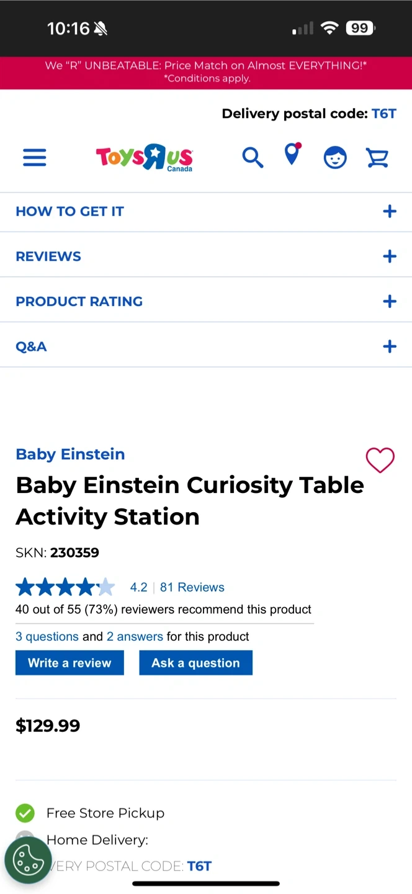Open the shopping cart icon
The height and width of the screenshot is (894, 412).
377,158
